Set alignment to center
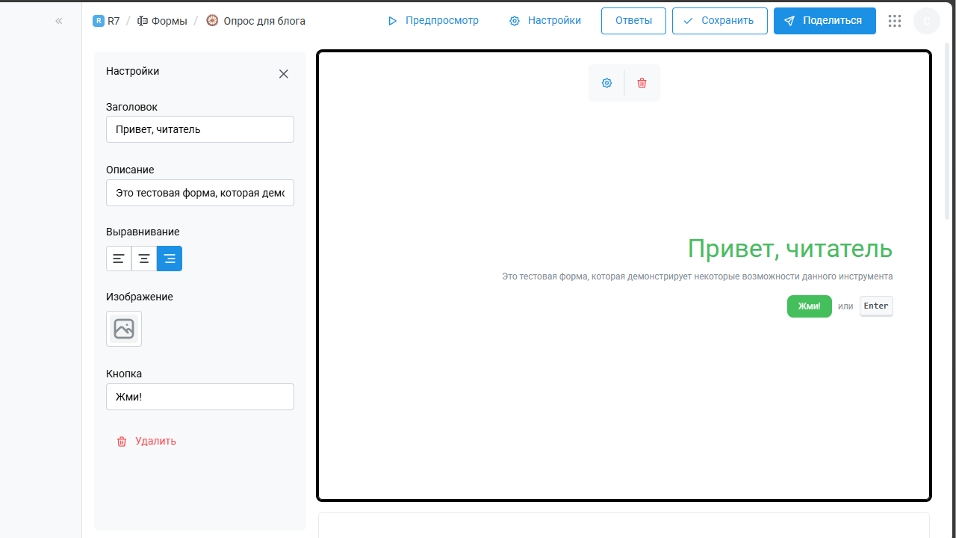Viewport: 956px width, 538px height. pos(144,259)
